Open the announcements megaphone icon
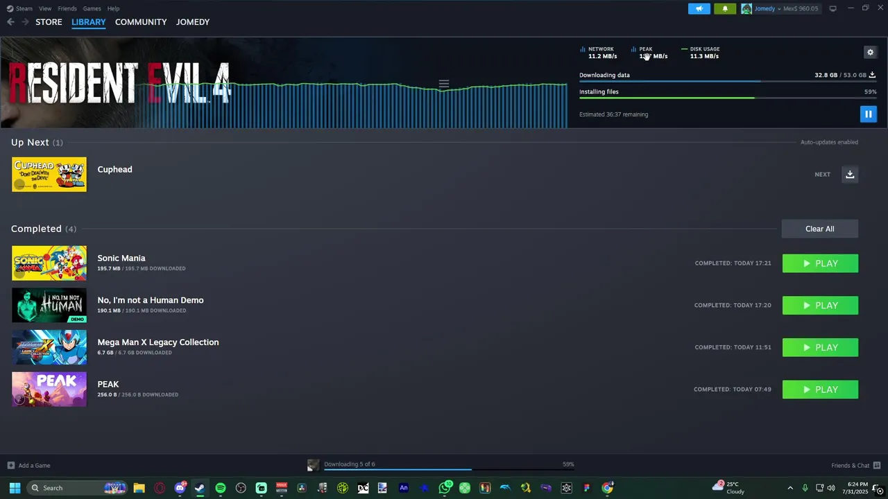Screen dimensions: 888x499 (x=699, y=8)
